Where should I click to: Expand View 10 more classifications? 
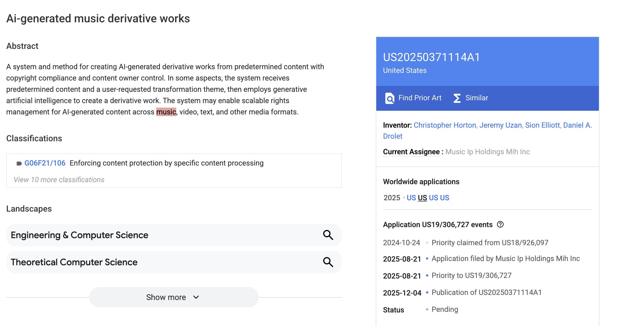click(59, 180)
